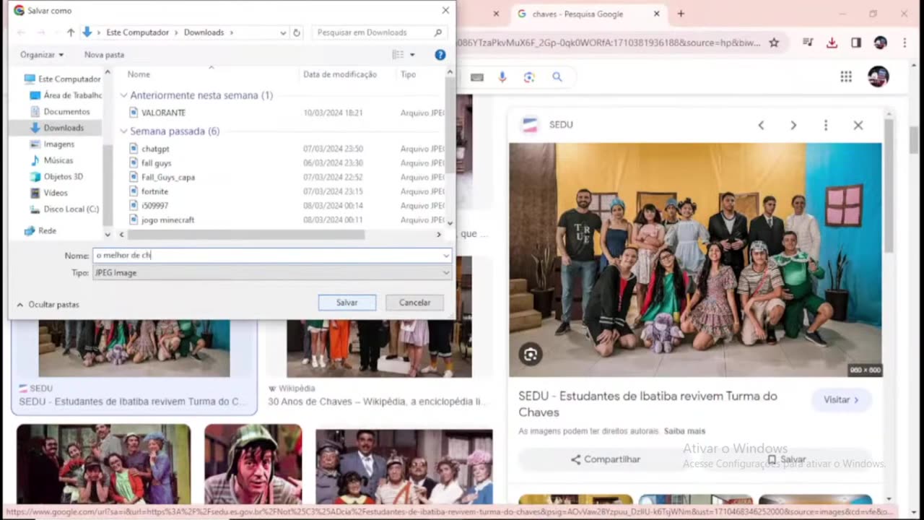Open the Tipo file type dropdown

446,273
